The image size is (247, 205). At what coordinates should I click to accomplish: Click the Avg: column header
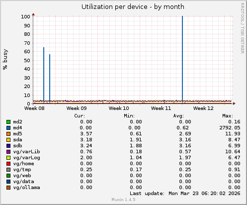[178, 116]
